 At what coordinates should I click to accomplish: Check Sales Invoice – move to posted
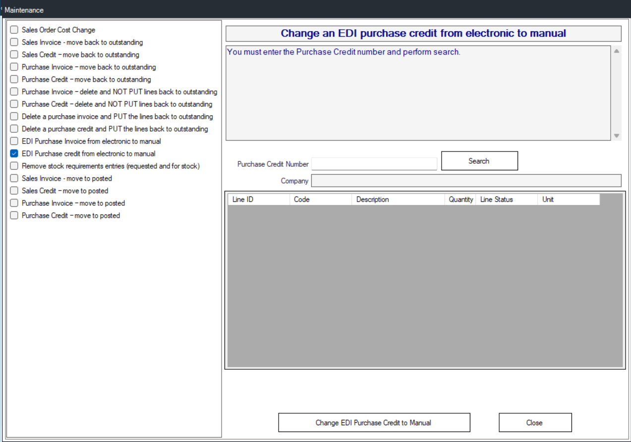[x=14, y=178]
